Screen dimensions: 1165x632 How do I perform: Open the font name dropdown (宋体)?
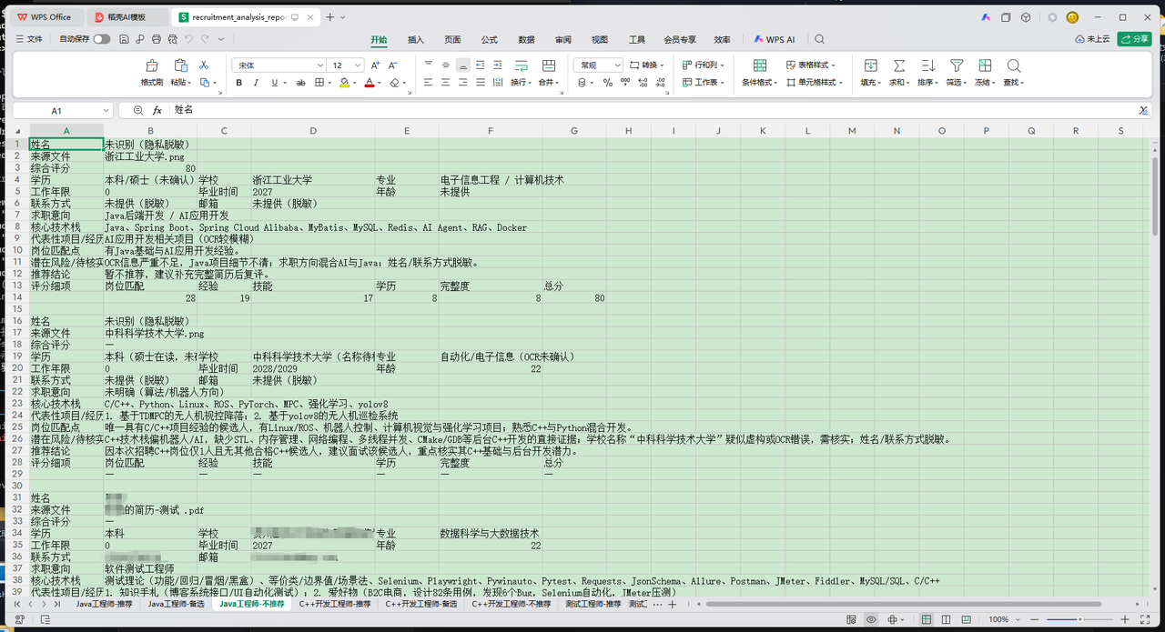(319, 65)
